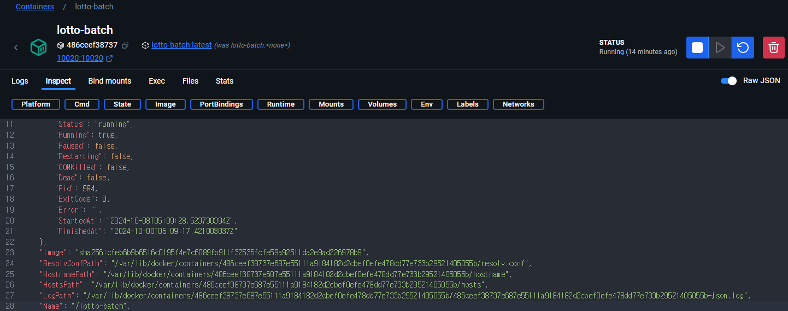Restart the lotto-batch container

[x=743, y=48]
